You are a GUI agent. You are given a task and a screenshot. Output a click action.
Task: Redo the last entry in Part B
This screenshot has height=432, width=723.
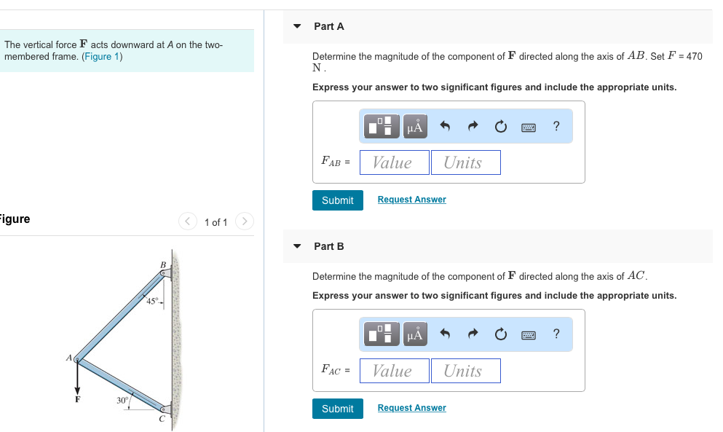coord(472,334)
